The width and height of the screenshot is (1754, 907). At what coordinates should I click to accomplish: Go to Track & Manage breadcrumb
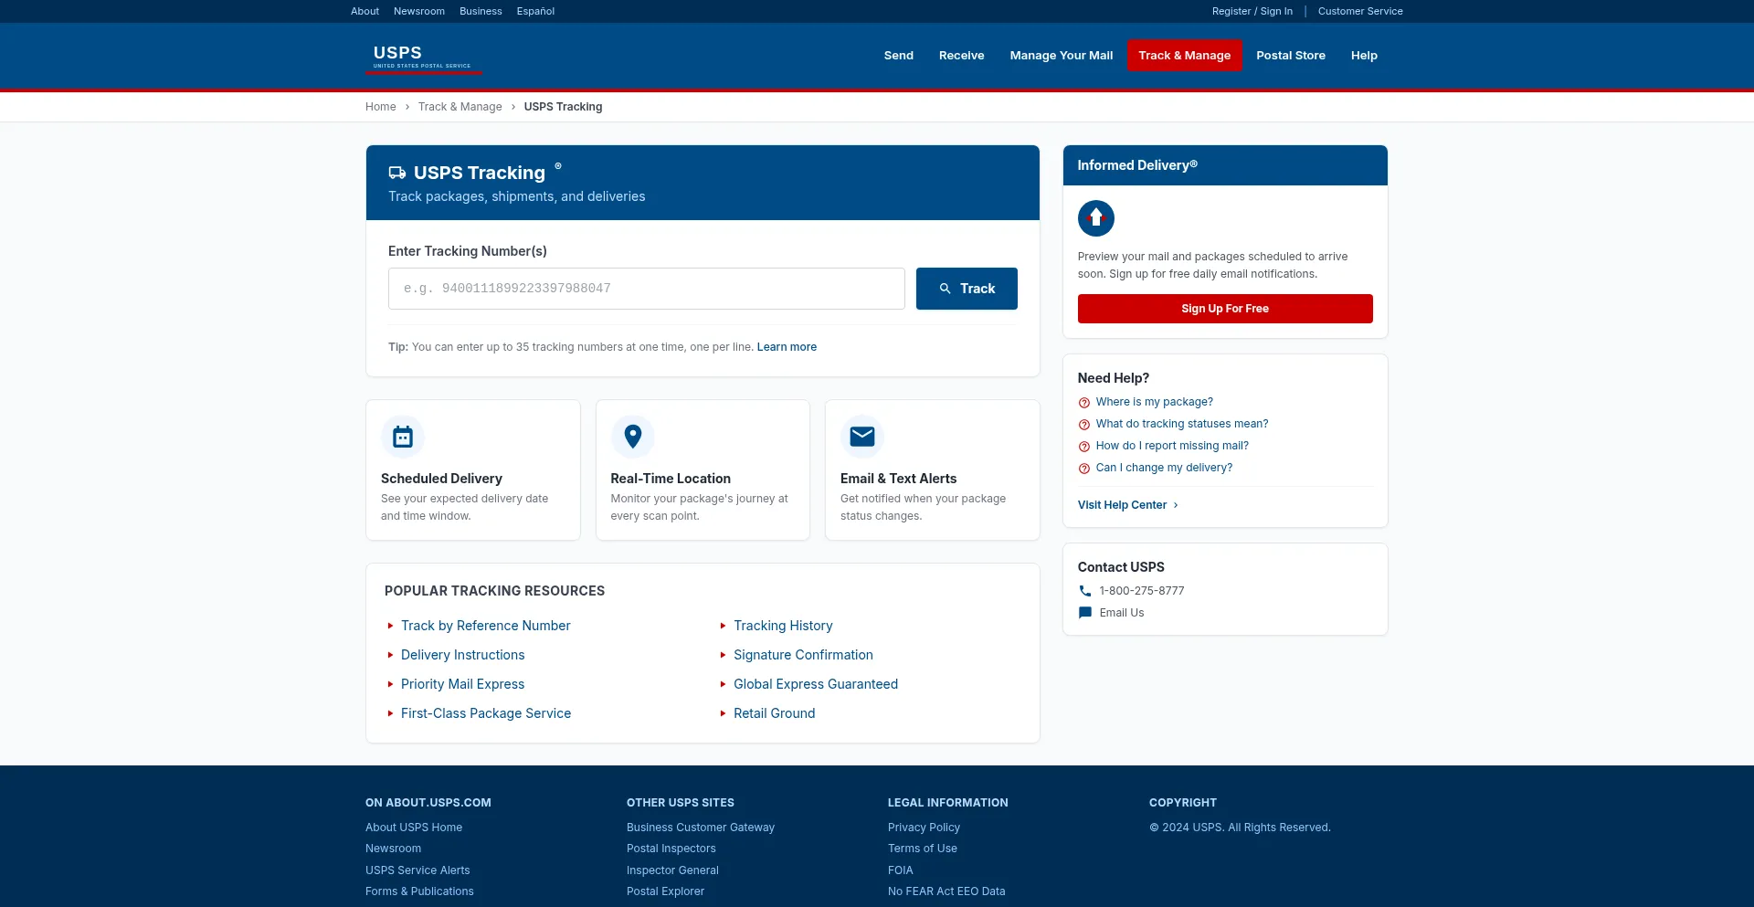(460, 107)
